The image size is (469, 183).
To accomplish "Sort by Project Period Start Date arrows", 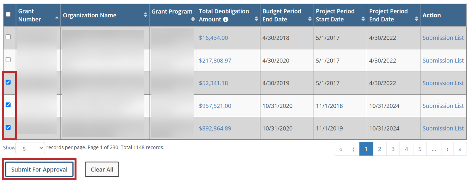I will 363,19.
